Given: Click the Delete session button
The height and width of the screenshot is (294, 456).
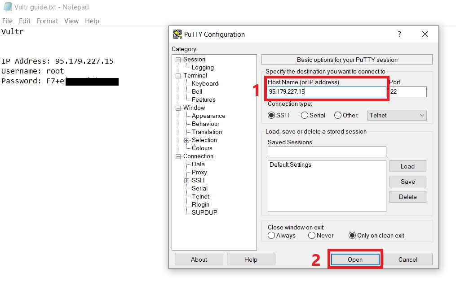Looking at the screenshot, I should [408, 197].
